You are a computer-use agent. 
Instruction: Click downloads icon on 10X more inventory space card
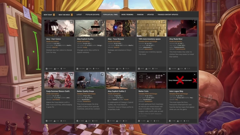153,69
